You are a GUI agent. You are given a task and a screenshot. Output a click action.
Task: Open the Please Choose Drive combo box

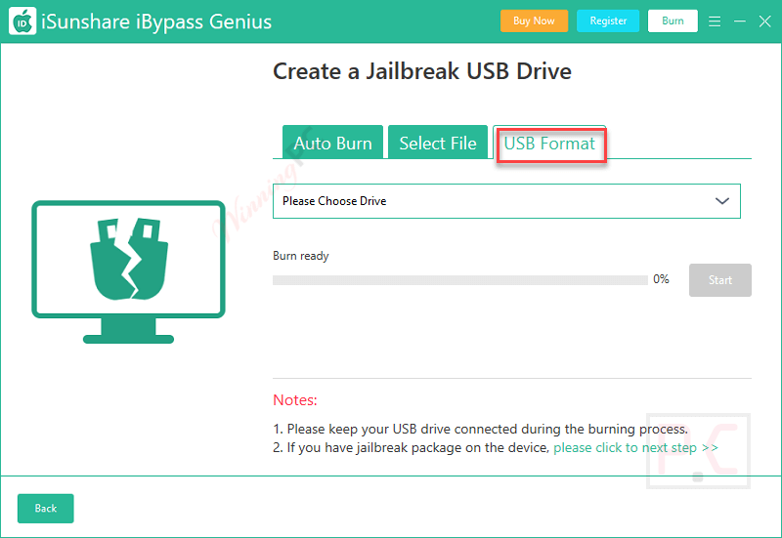coord(506,201)
